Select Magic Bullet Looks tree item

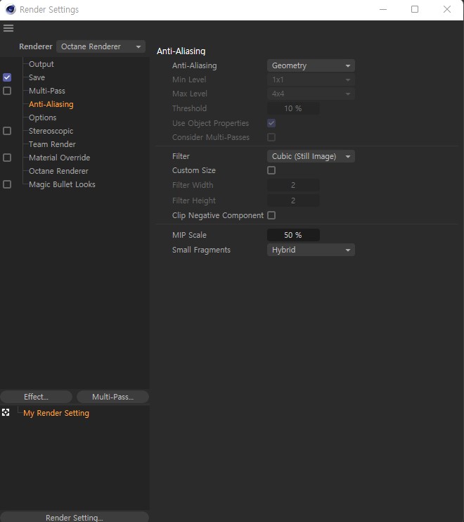coord(62,184)
